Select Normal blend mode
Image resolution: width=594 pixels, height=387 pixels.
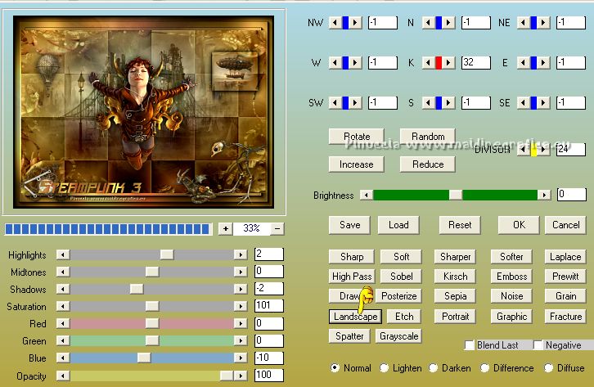click(x=335, y=367)
